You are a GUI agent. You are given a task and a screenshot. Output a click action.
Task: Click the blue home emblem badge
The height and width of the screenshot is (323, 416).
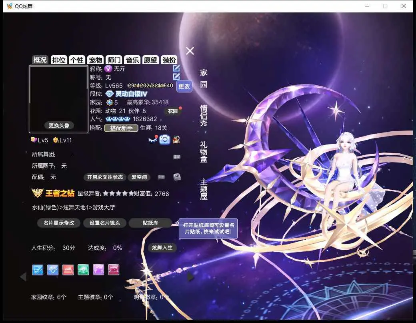click(38, 270)
